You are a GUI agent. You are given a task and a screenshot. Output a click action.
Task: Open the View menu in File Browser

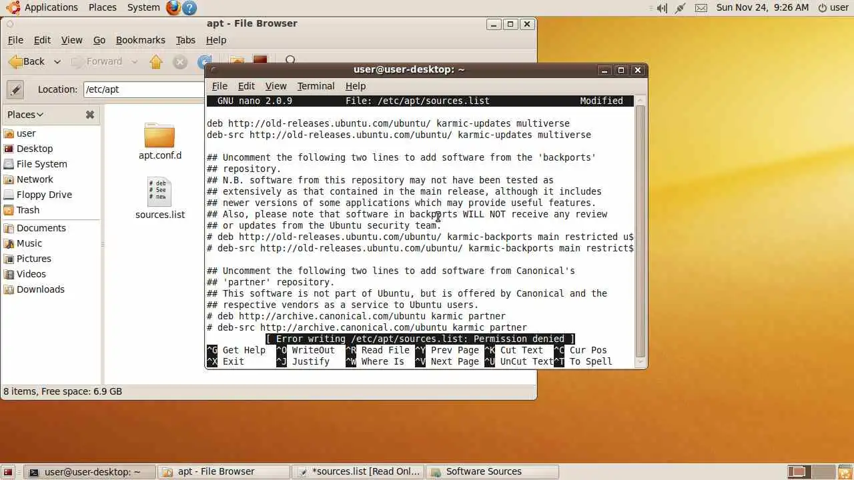tap(72, 40)
